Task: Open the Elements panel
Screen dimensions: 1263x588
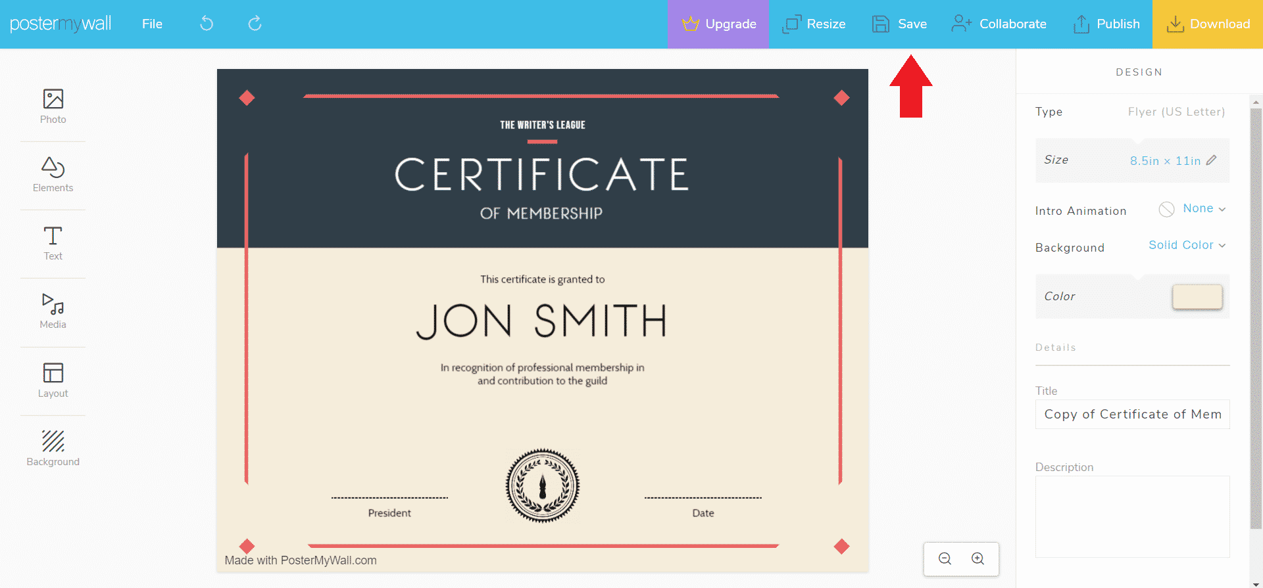Action: click(53, 175)
